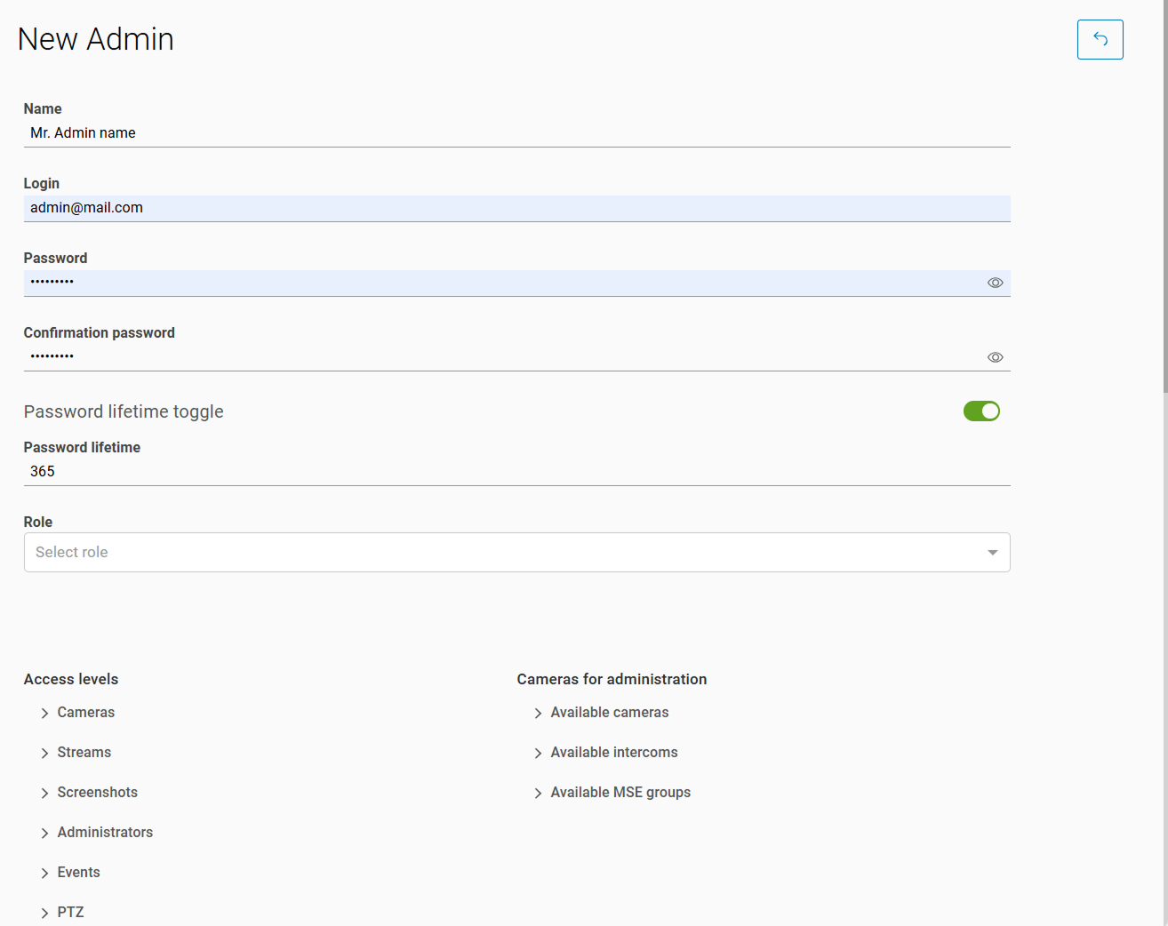Click the vertical page scrollbar
Viewport: 1168px width, 926px height.
pos(1164,196)
